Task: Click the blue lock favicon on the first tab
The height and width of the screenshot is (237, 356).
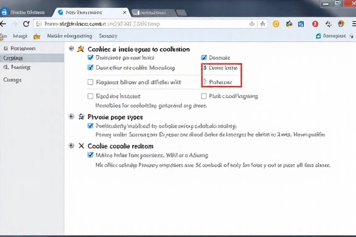Action: pos(4,12)
